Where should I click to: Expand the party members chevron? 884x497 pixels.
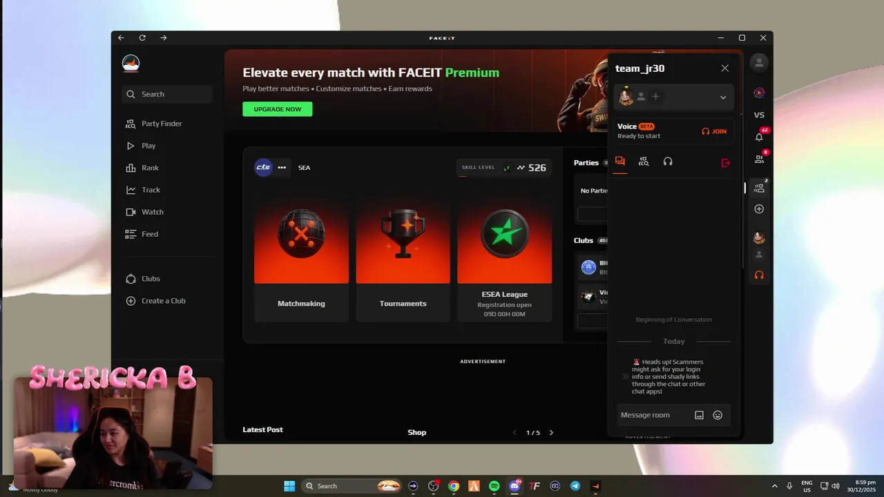(723, 97)
